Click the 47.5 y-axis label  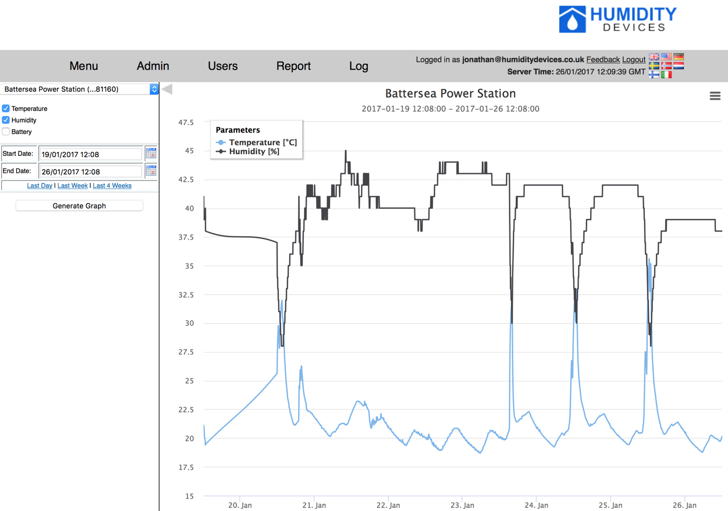186,123
